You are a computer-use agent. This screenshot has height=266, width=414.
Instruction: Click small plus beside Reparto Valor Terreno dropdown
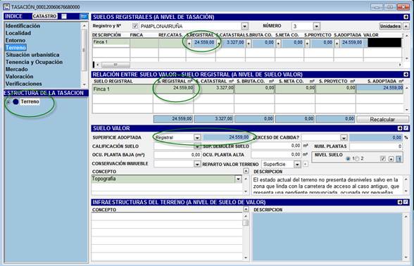point(306,164)
